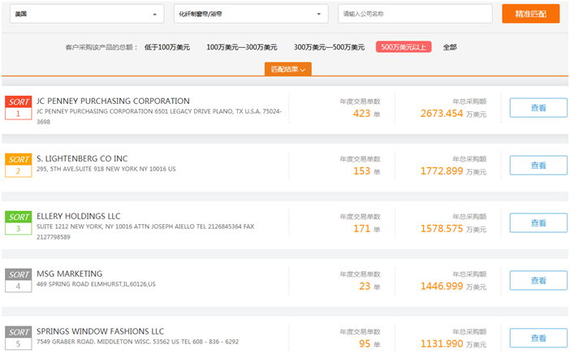Click 查看 for SPRINGS WINDOW FASHIONS row
This screenshot has height=354, width=570.
point(538,338)
